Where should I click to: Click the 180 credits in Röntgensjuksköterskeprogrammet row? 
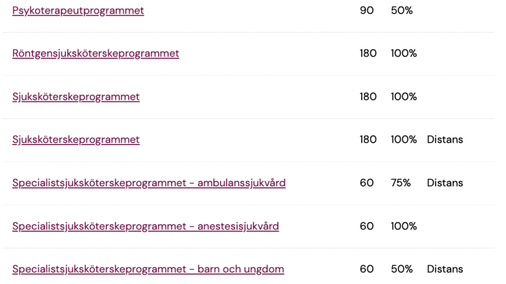(x=368, y=53)
